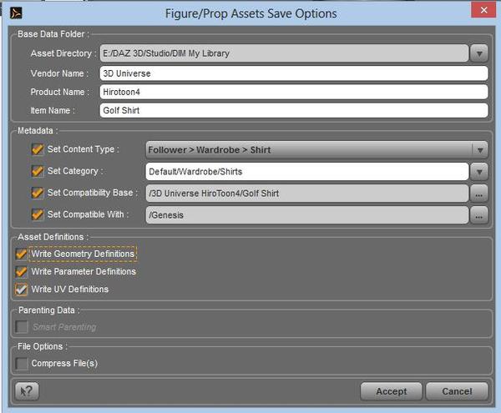The height and width of the screenshot is (413, 501).
Task: Browse for Compatibility Base with ellipsis button
Action: point(478,193)
